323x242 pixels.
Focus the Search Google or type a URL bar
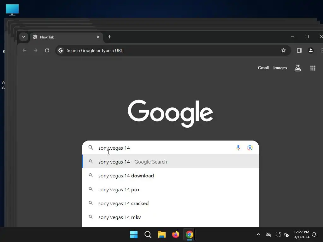click(x=173, y=50)
